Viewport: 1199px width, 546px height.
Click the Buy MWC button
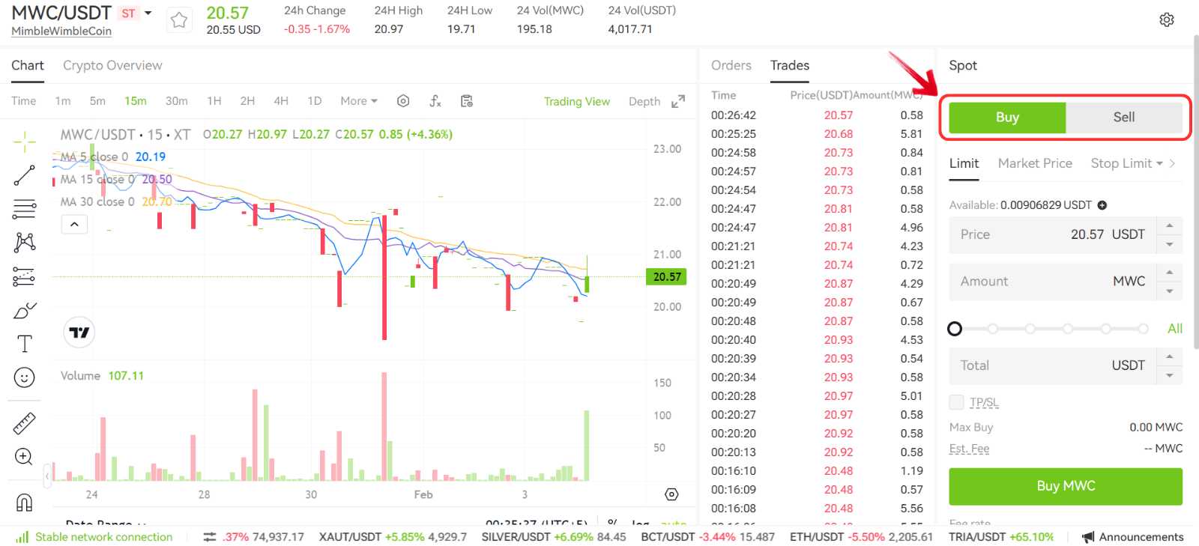pos(1066,486)
